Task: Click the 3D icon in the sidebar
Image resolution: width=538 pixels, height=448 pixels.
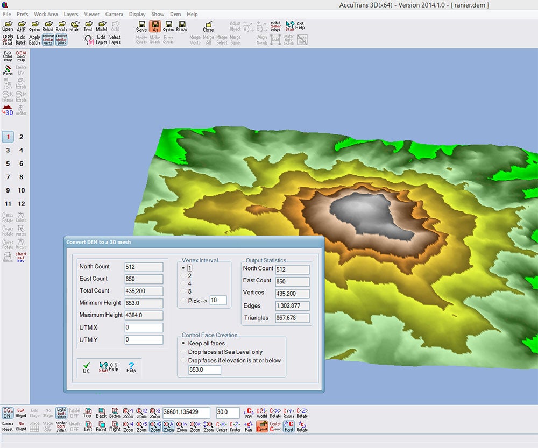Action: click(8, 110)
